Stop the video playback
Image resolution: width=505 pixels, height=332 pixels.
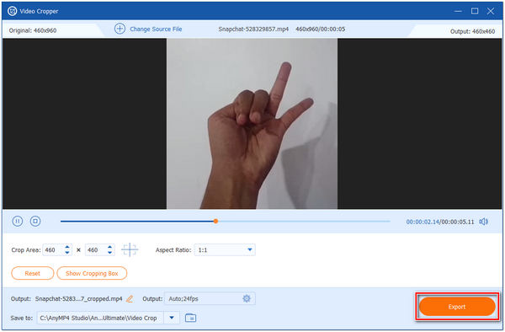[x=35, y=221]
